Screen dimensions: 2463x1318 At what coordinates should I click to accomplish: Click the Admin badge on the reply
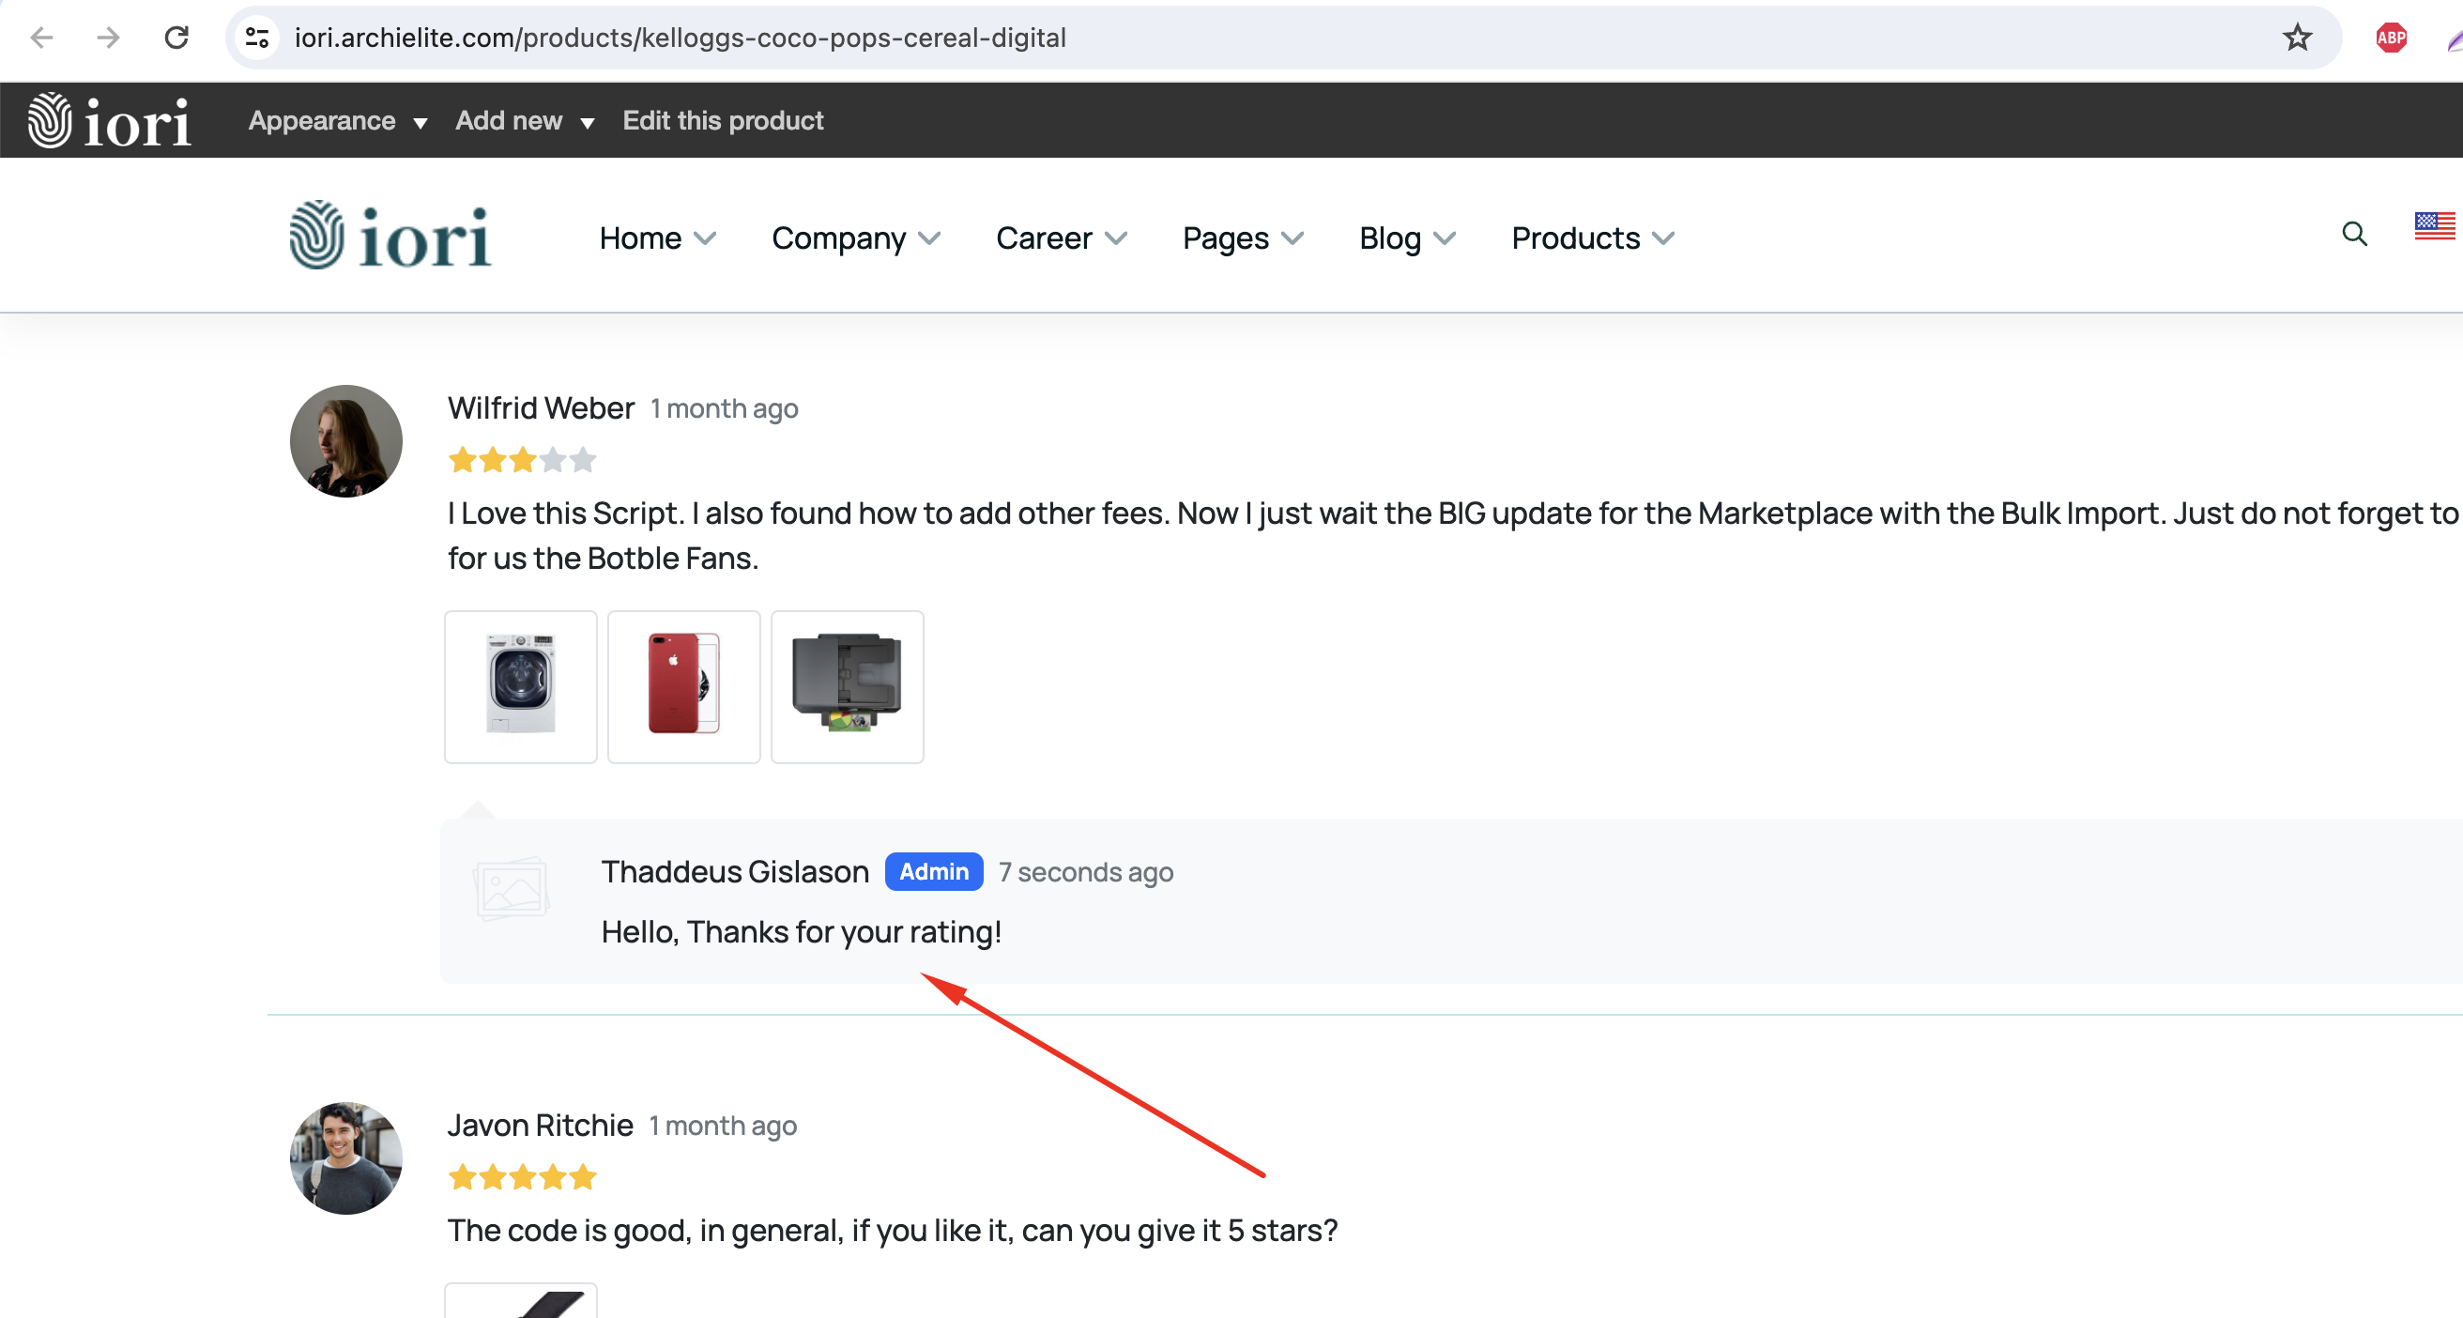934,871
